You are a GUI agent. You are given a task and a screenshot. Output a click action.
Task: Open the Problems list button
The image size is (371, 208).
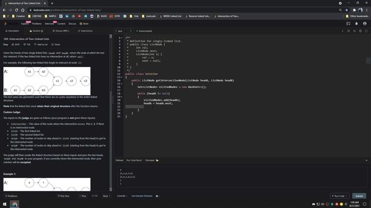[x=11, y=196]
